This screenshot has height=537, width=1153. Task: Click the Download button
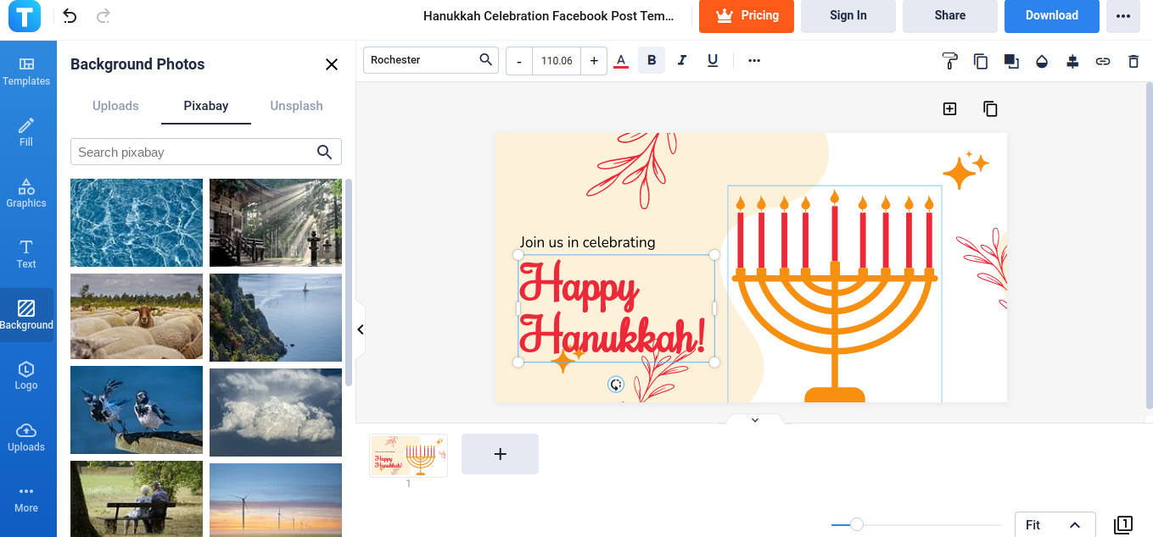pos(1051,15)
